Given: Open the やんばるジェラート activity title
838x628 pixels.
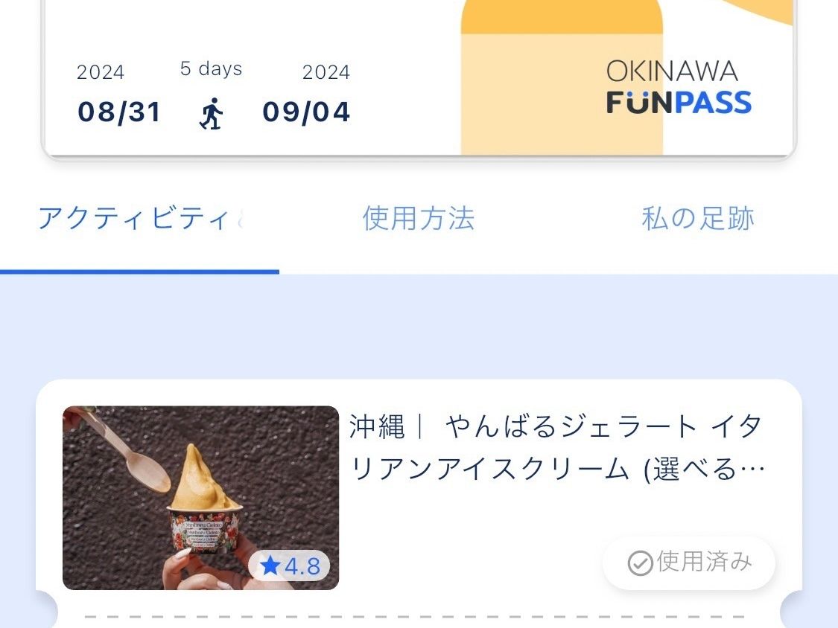Looking at the screenshot, I should 557,448.
